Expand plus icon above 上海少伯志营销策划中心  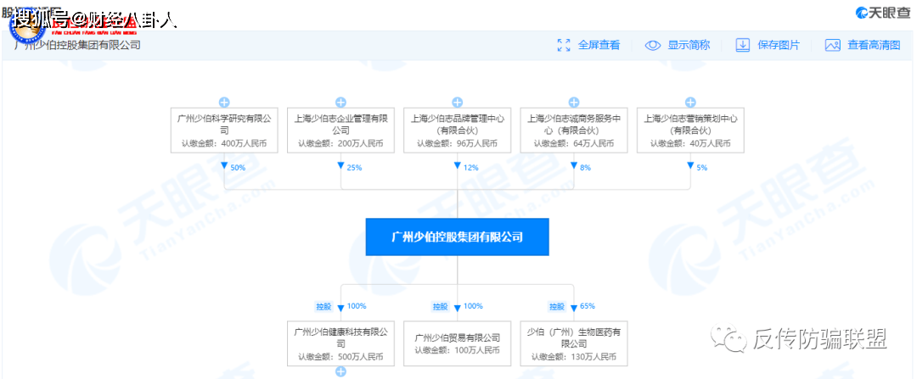[691, 102]
